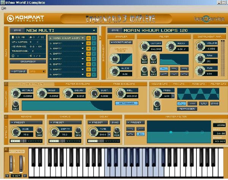Click Save button beside New Multi
This screenshot has height=180, width=228.
coord(17,30)
